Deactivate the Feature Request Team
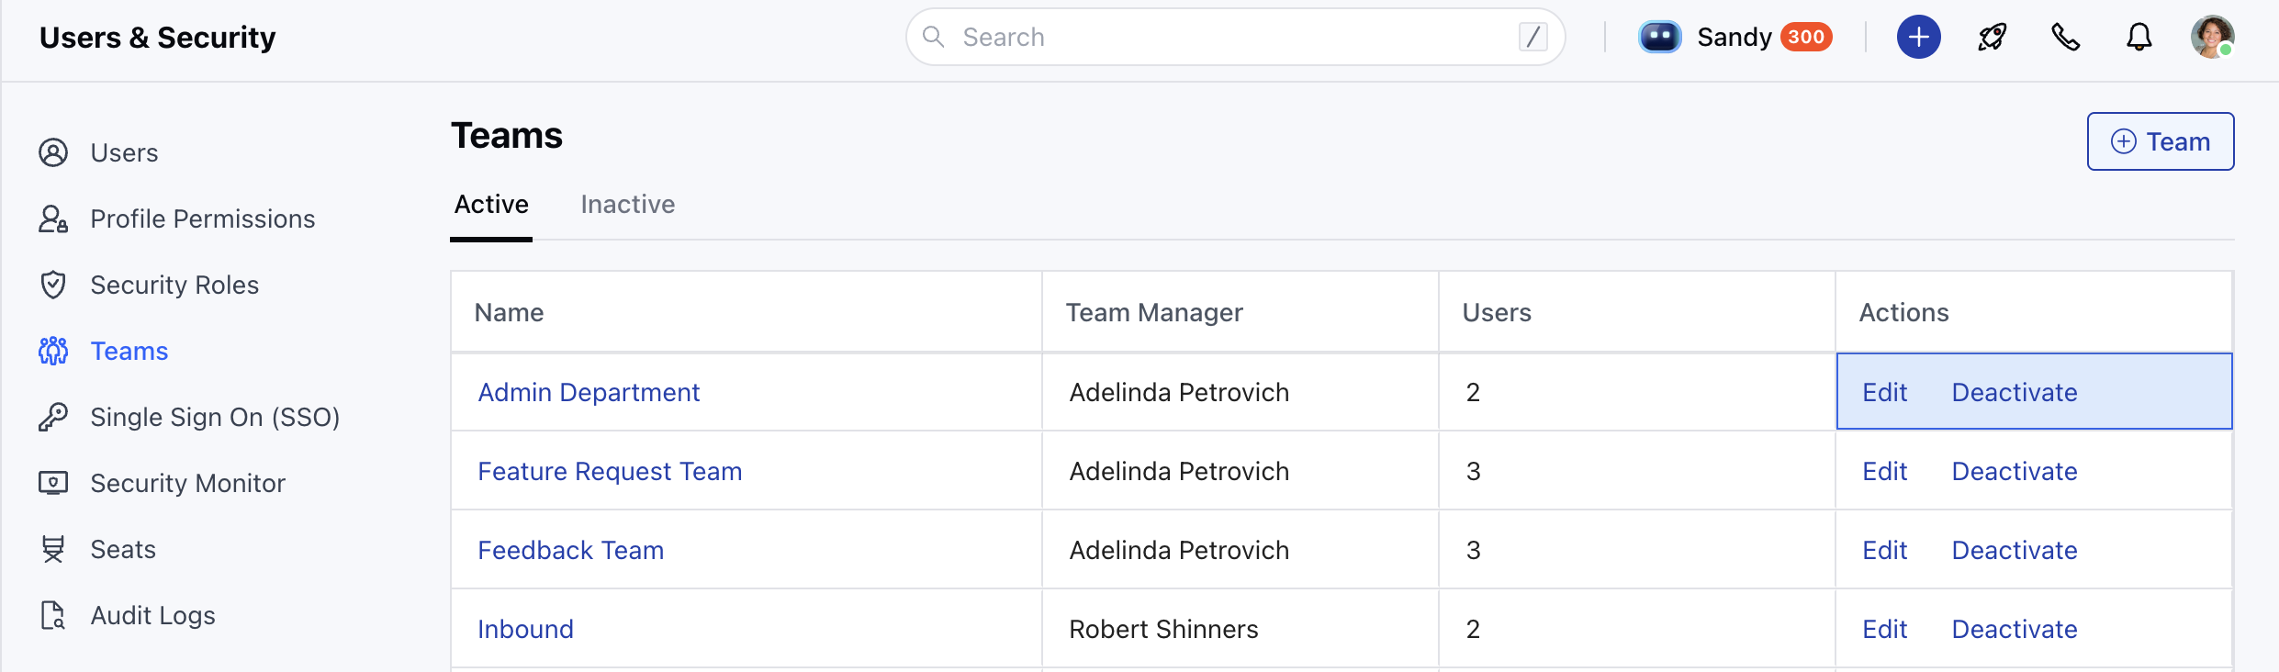Image resolution: width=2279 pixels, height=672 pixels. [x=2015, y=471]
